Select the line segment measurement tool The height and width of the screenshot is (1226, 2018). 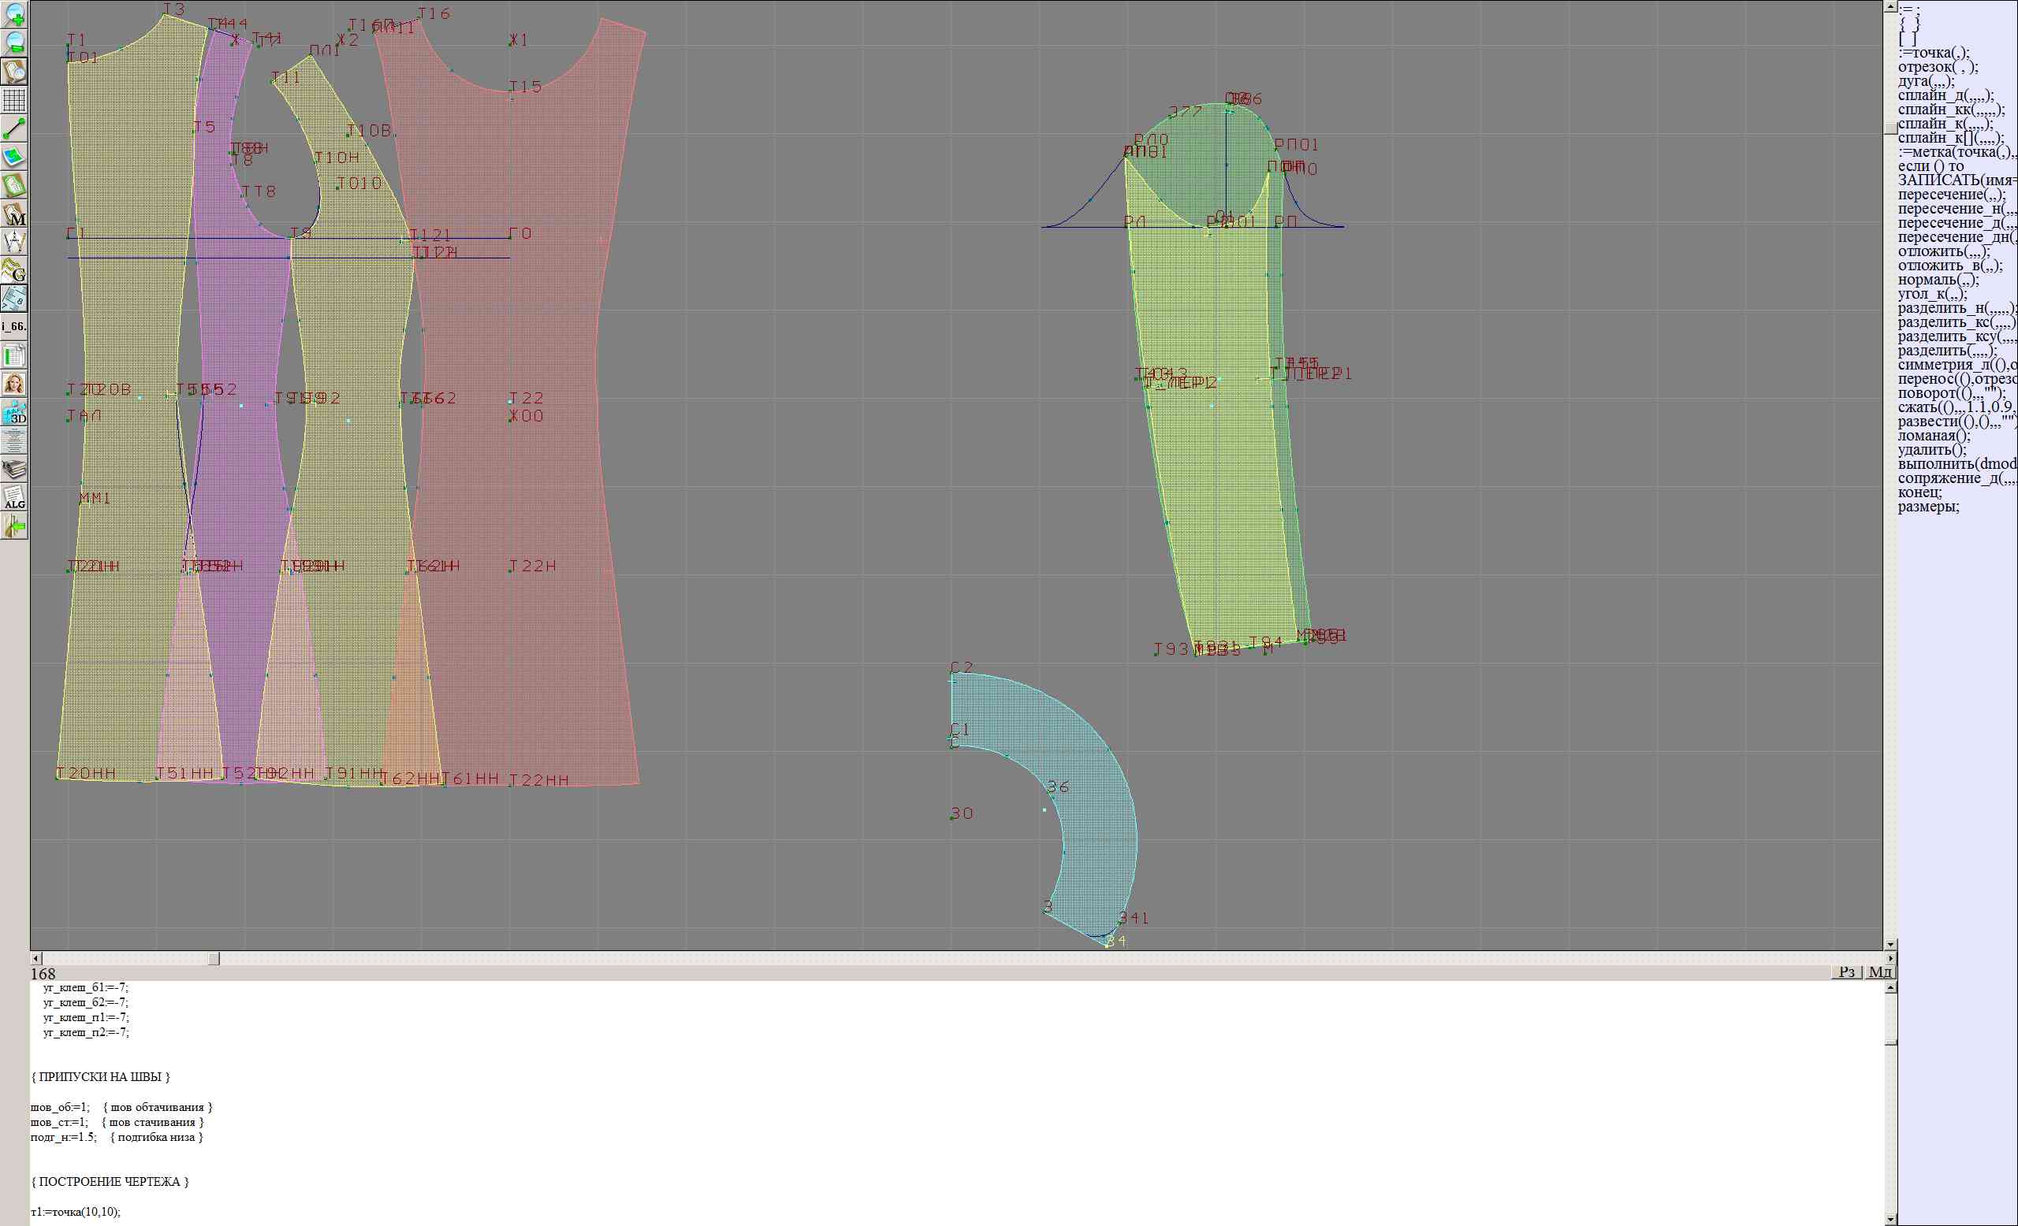coord(15,129)
